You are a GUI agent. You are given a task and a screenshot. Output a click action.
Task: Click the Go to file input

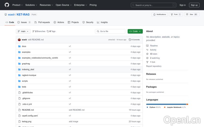(x=110, y=31)
